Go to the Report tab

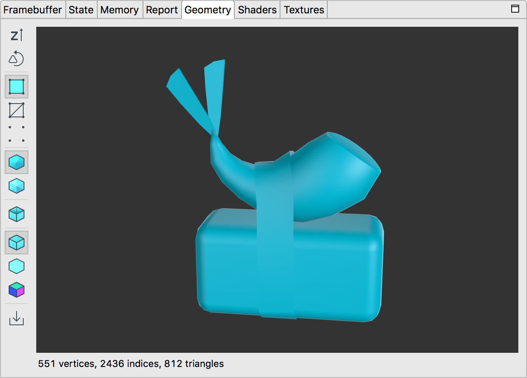pos(162,10)
